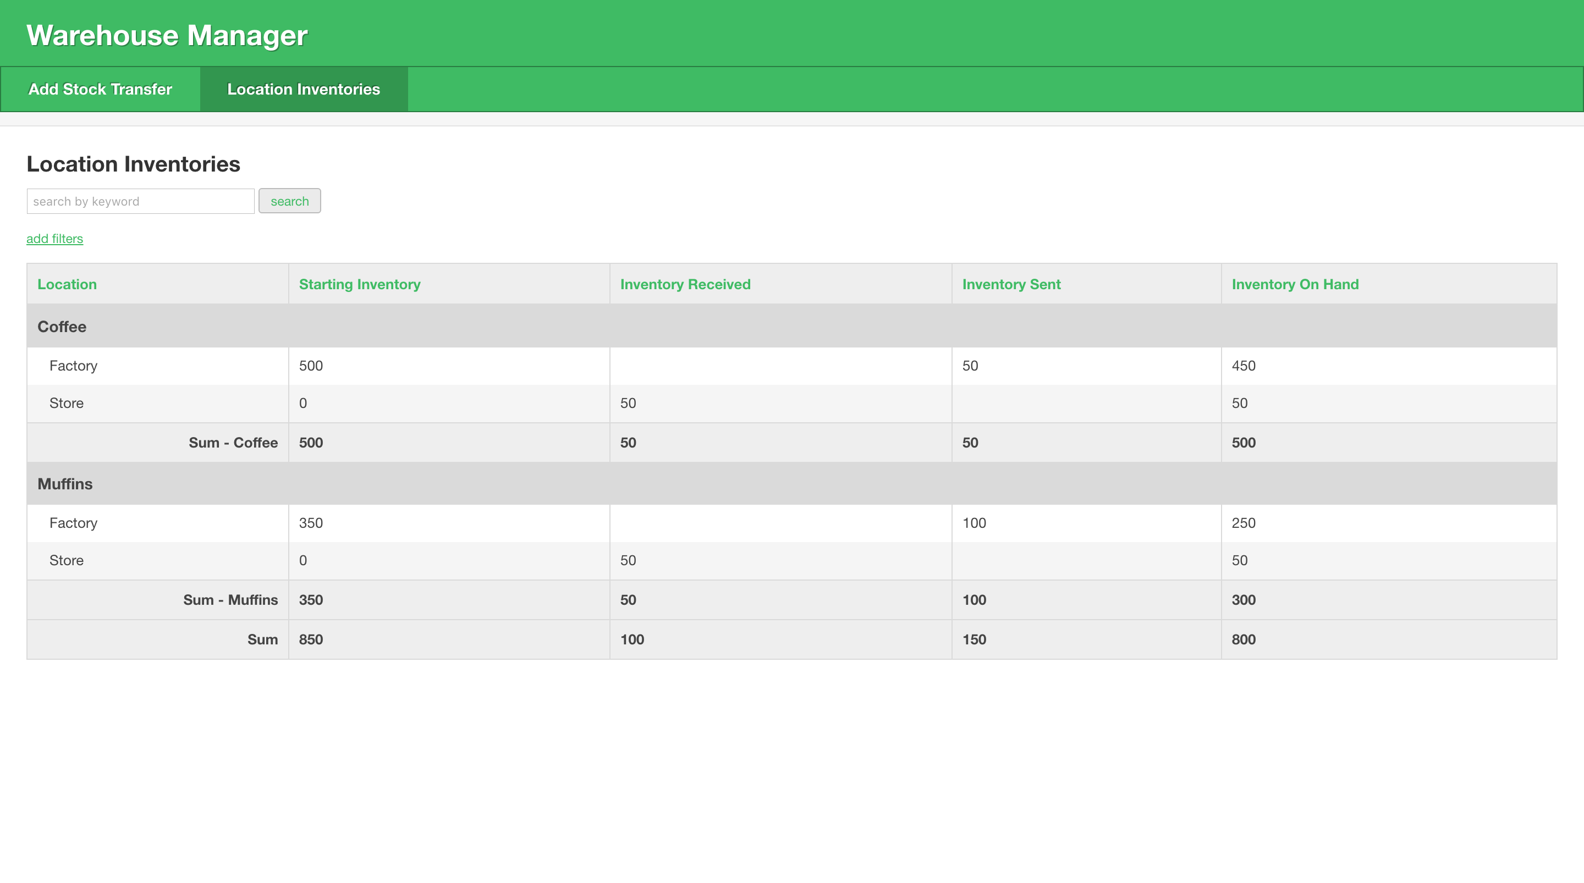Click the grand total Sum label
The width and height of the screenshot is (1584, 883).
tap(262, 639)
